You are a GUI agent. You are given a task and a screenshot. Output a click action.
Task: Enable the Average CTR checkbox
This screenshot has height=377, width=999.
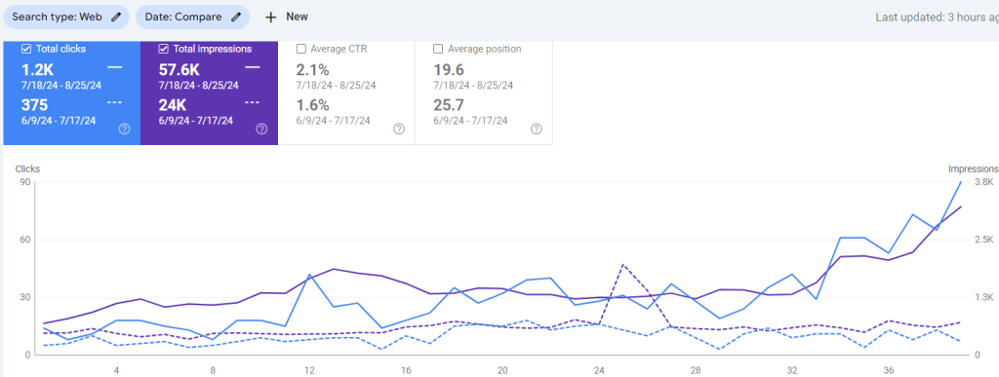(x=300, y=49)
